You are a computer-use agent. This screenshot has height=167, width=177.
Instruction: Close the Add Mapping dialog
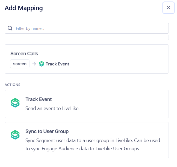point(168,8)
